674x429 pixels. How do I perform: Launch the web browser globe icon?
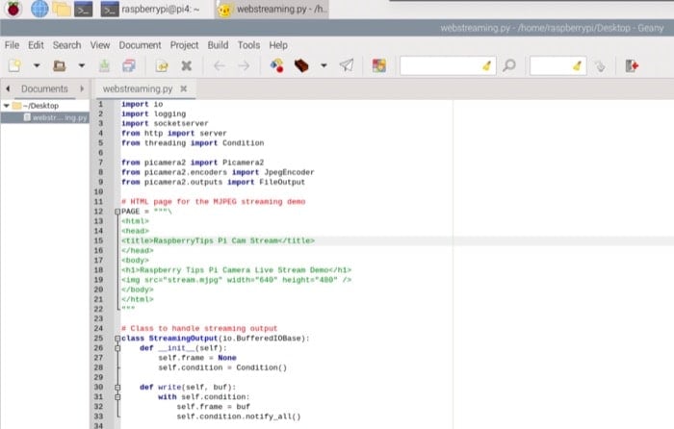point(39,9)
